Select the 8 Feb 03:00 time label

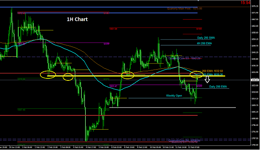click(x=116, y=147)
